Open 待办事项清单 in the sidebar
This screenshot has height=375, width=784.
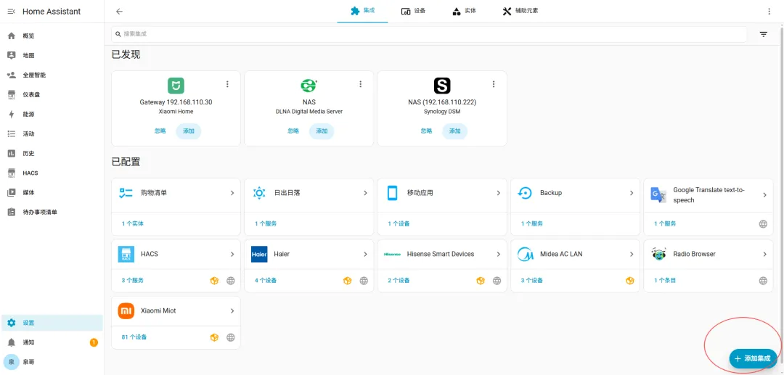52,213
